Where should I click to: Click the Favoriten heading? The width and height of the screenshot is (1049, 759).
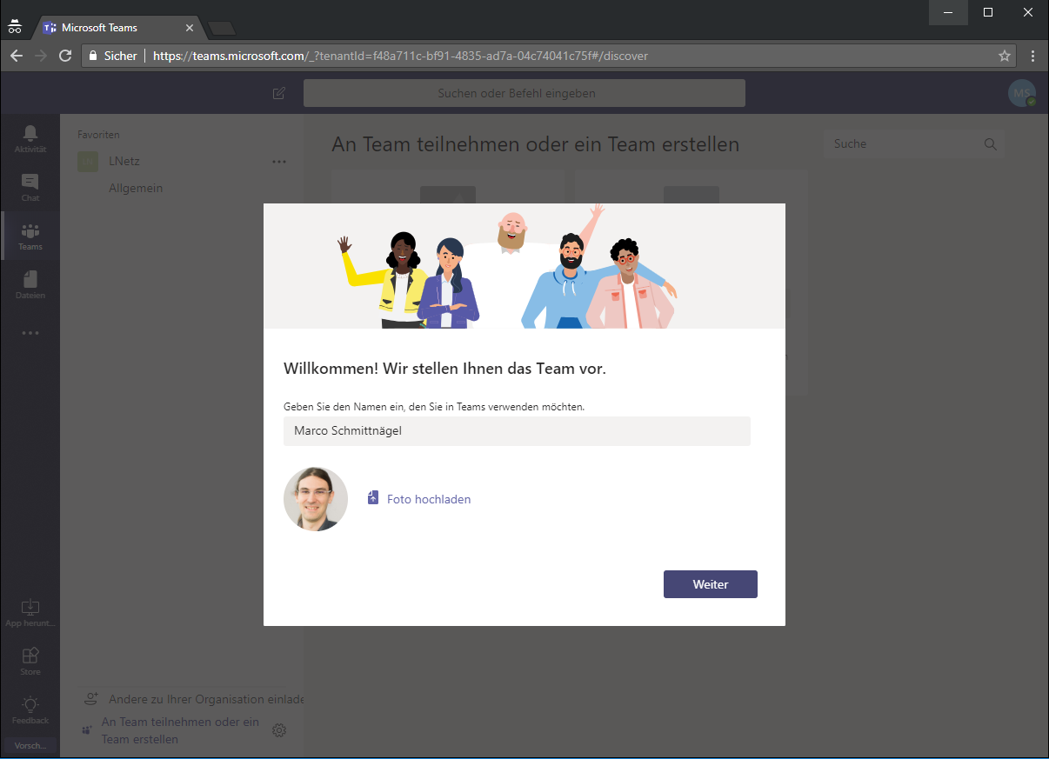tap(98, 135)
